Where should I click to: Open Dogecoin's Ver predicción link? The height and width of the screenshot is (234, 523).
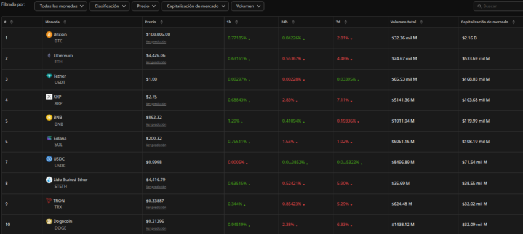[x=156, y=228]
